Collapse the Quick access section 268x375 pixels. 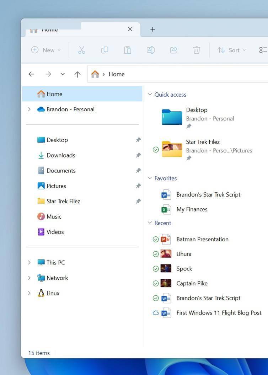click(x=150, y=94)
